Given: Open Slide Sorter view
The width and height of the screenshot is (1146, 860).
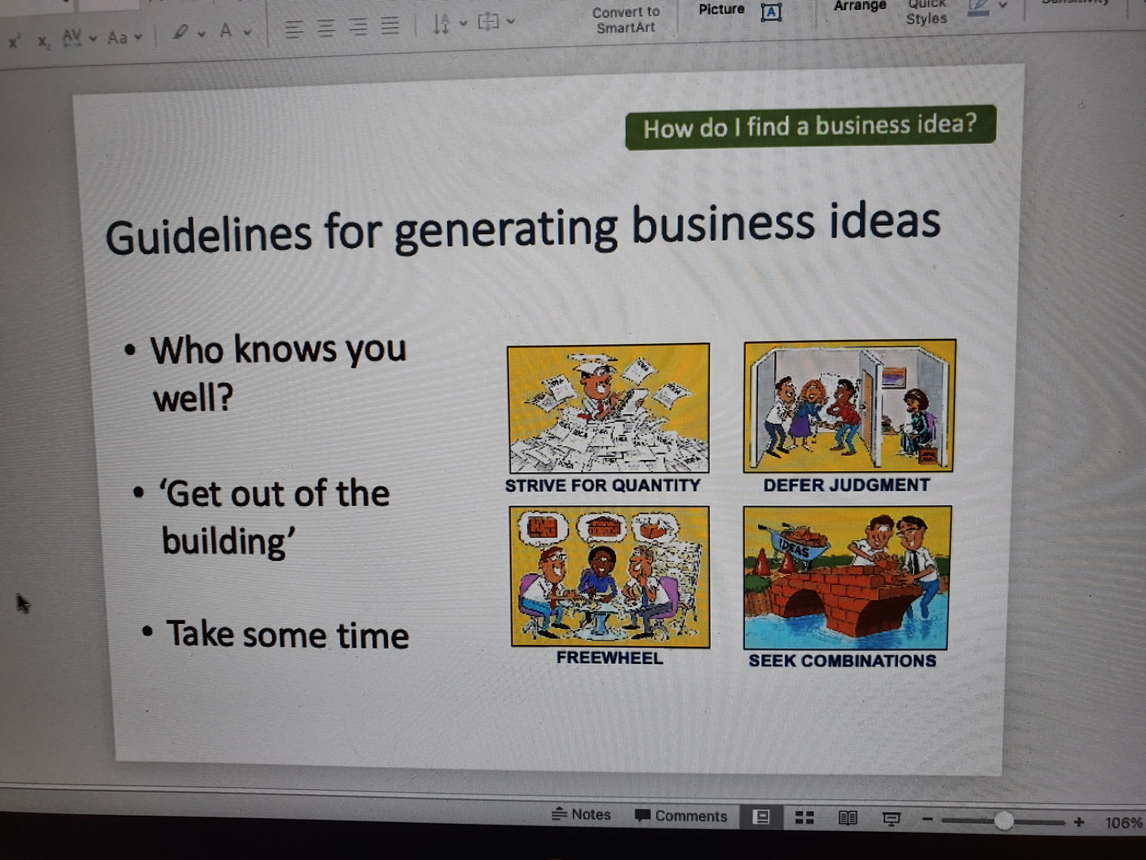Looking at the screenshot, I should (805, 818).
